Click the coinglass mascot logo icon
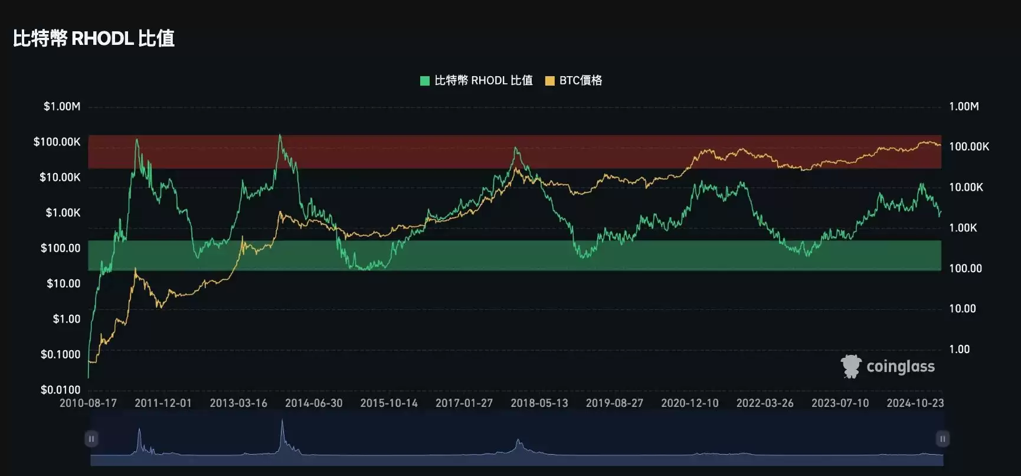This screenshot has height=476, width=1021. [x=851, y=366]
